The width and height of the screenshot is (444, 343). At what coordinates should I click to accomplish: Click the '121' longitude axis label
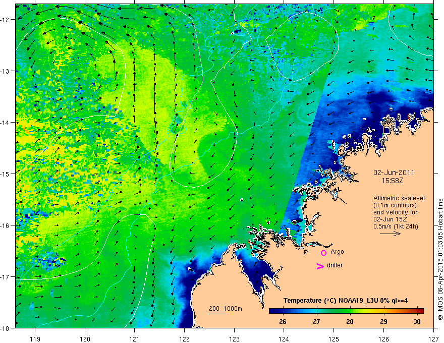pos(134,339)
